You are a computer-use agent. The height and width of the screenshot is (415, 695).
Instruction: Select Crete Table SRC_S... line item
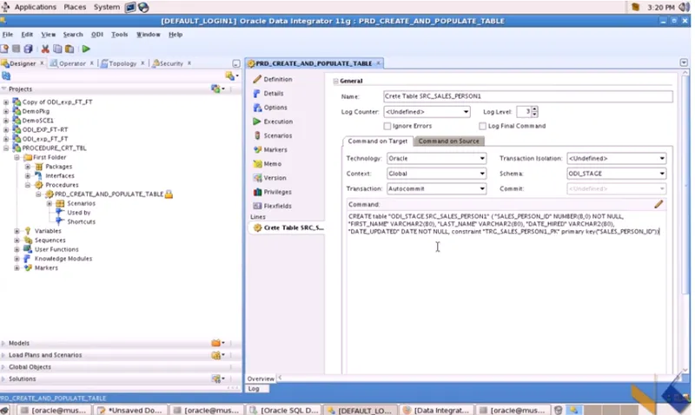click(x=288, y=227)
